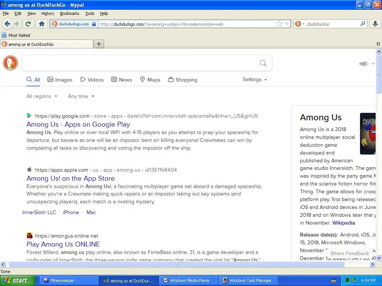382x286 pixels.
Task: Click the Share Feedback button
Action: click(350, 253)
